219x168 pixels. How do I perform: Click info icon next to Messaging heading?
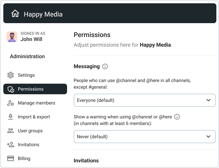pyautogui.click(x=105, y=66)
